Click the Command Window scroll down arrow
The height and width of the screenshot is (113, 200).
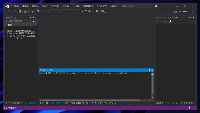pos(152,97)
